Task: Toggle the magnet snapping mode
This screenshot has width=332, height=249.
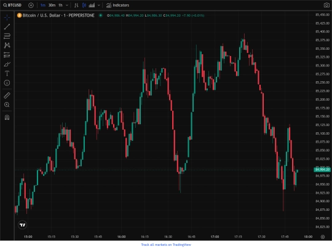Action: tap(7, 117)
